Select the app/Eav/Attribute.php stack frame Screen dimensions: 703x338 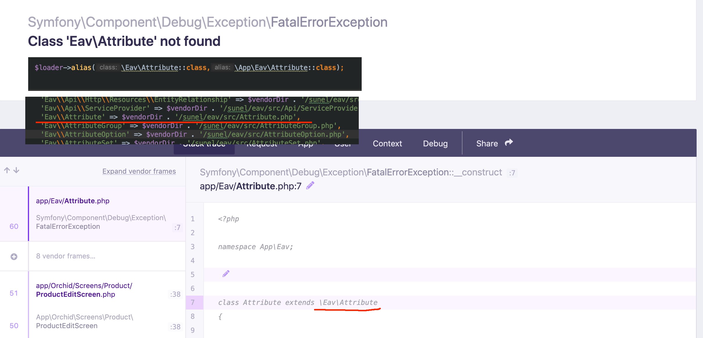point(93,214)
